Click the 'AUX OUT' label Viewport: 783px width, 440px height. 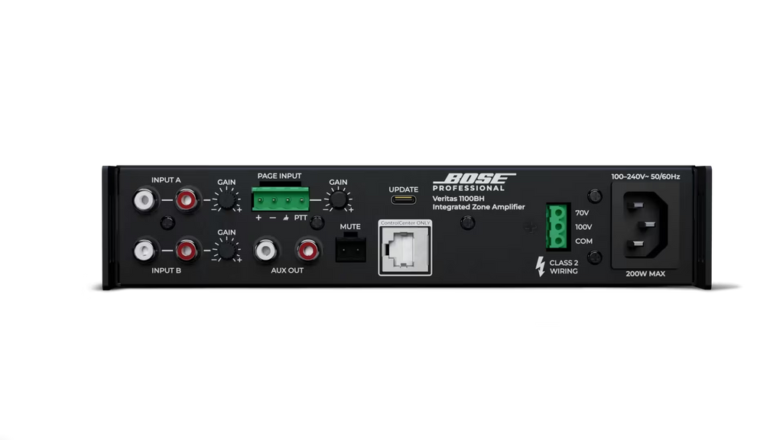288,270
